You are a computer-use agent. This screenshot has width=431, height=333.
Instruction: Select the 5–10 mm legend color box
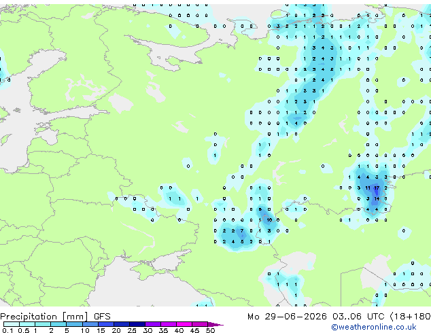click(75, 324)
